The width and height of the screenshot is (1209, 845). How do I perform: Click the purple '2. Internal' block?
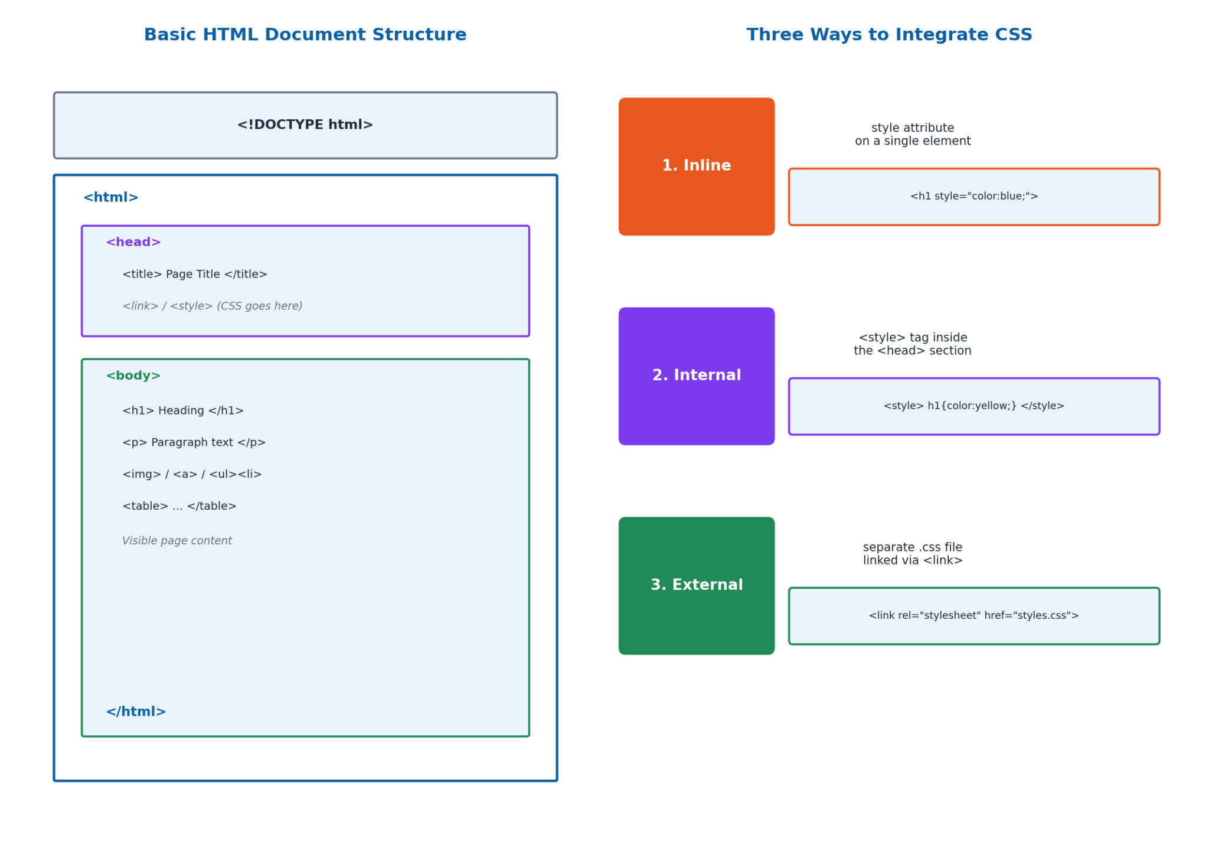(x=697, y=376)
